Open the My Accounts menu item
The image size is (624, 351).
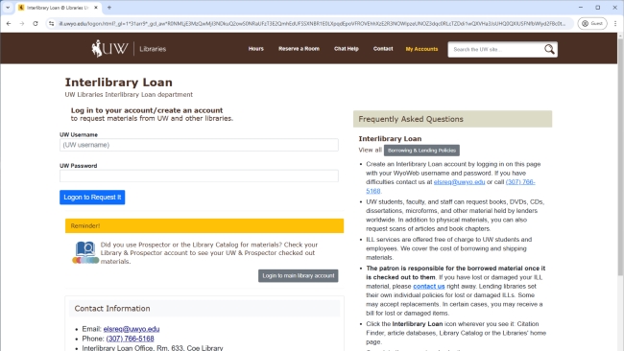421,49
